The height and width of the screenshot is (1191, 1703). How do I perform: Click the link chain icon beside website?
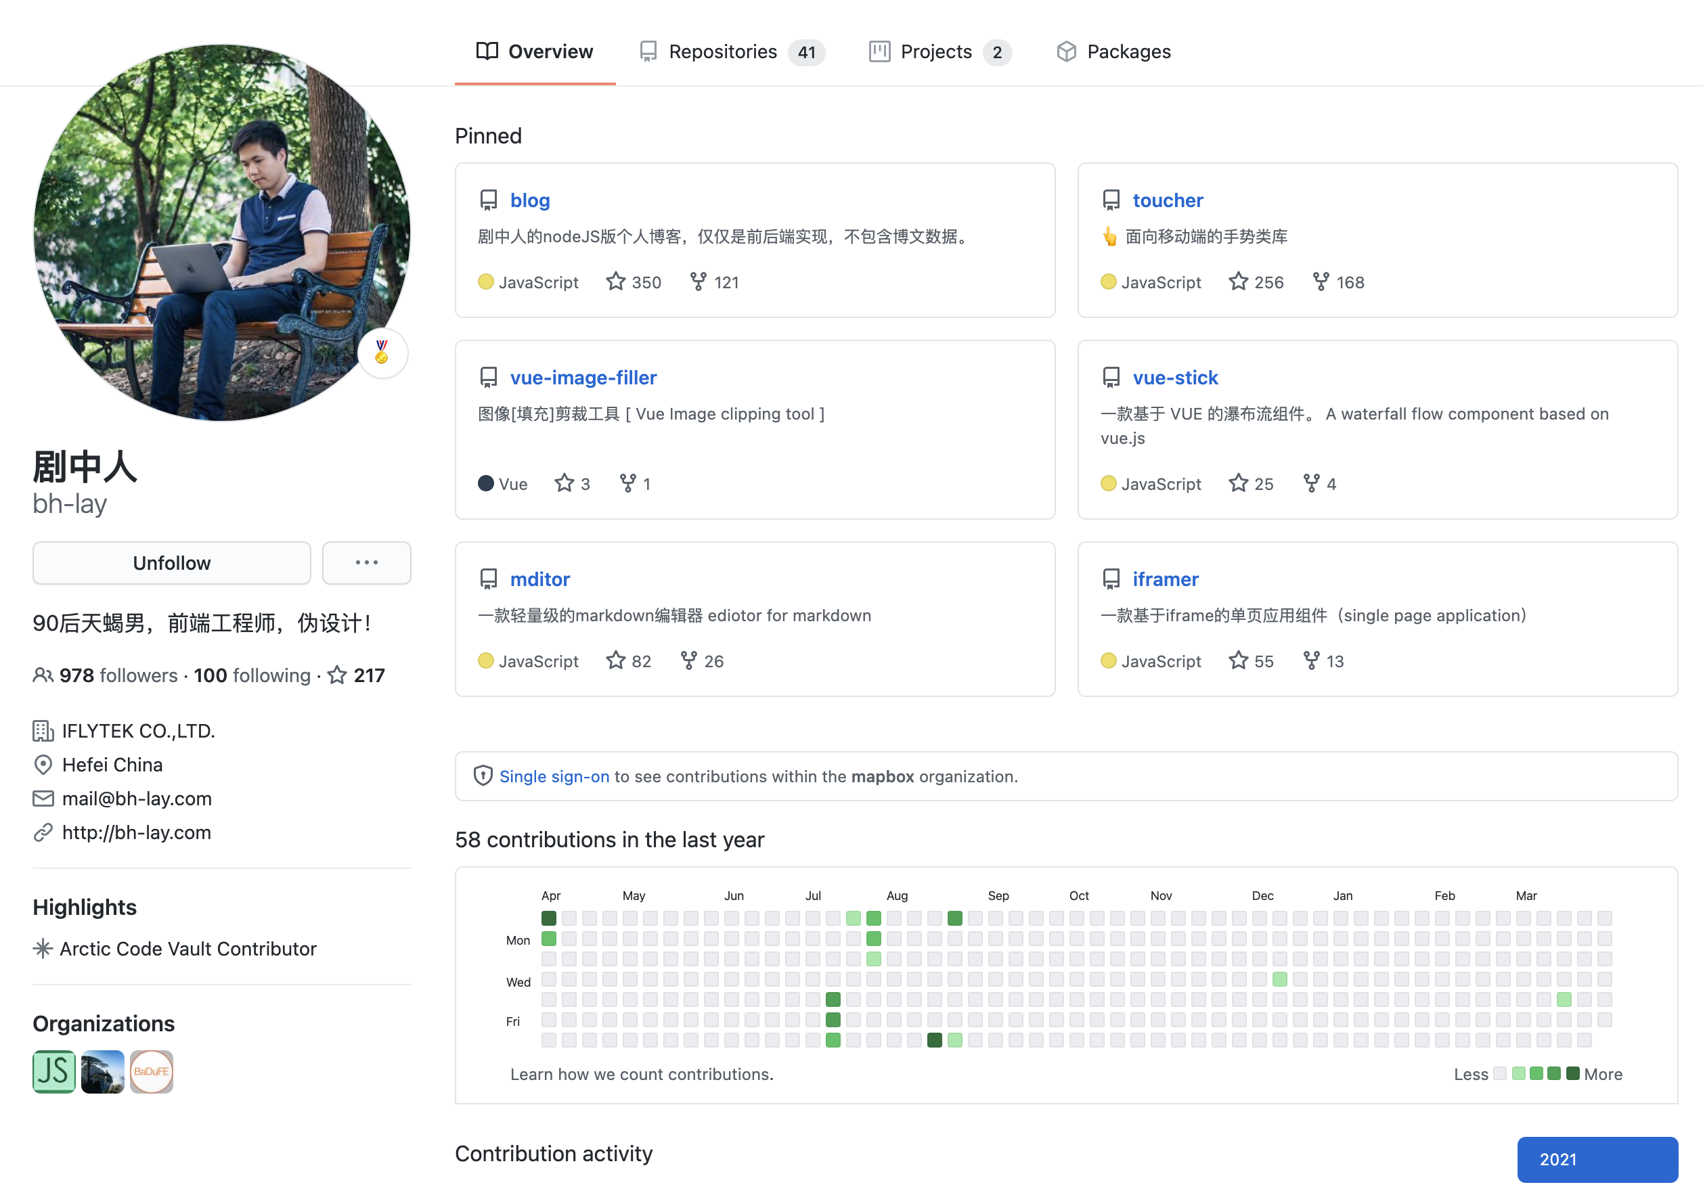pos(43,832)
